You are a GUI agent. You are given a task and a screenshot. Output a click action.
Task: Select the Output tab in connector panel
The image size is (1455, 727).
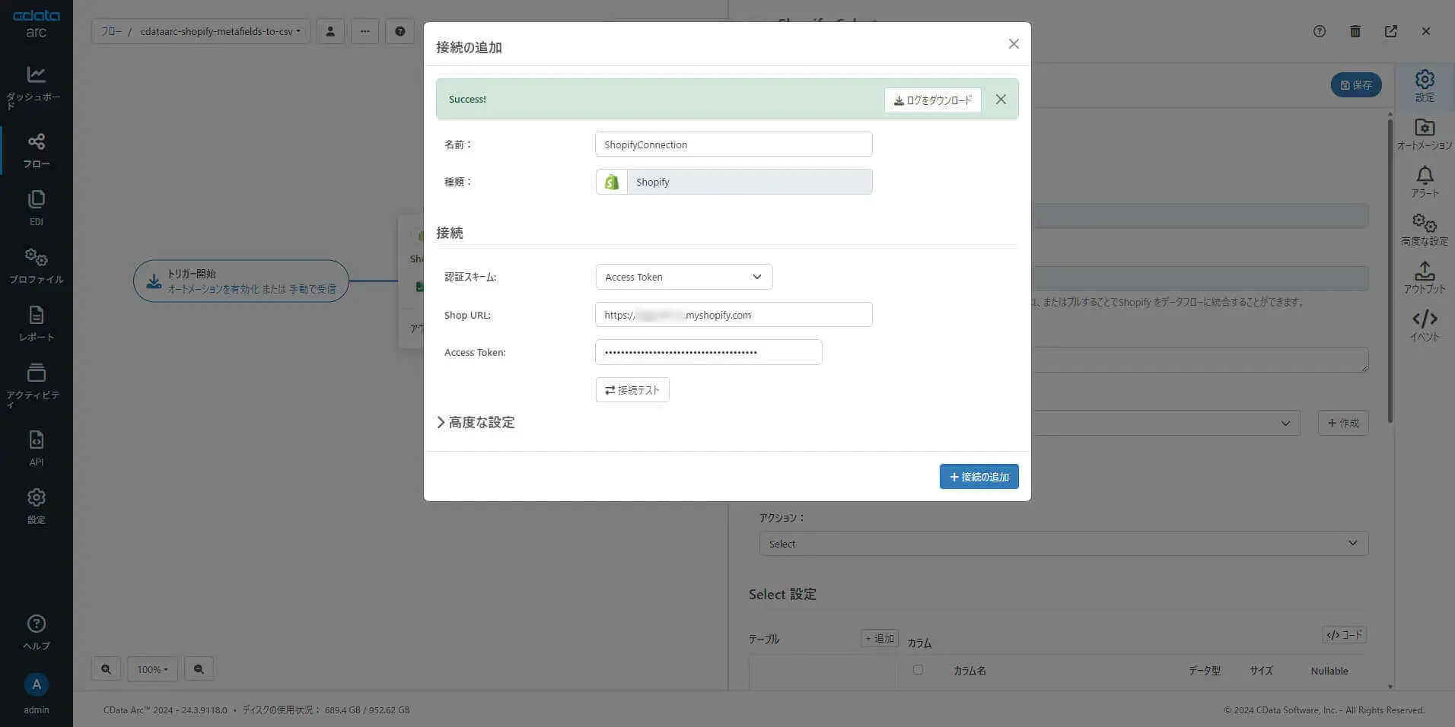tap(1425, 278)
